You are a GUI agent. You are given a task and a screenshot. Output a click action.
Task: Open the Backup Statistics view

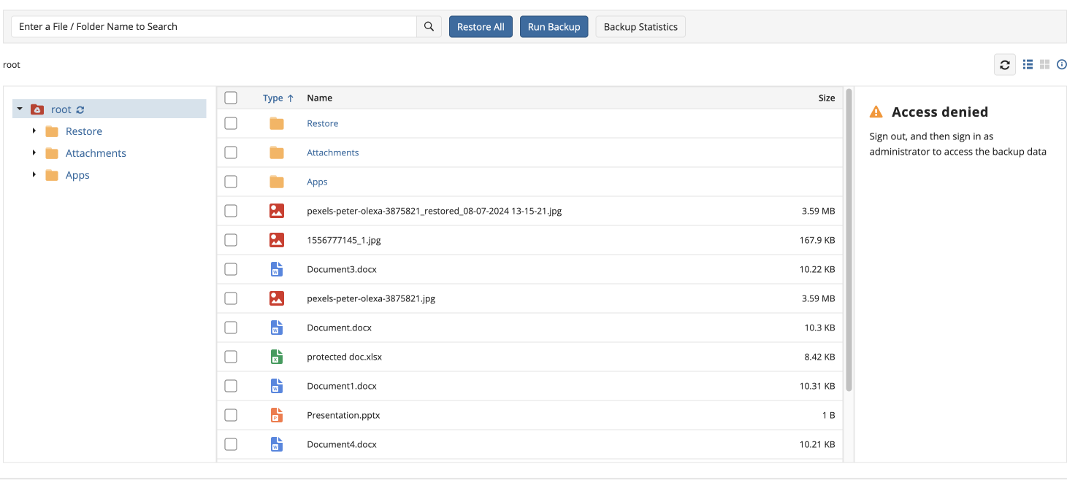coord(640,26)
